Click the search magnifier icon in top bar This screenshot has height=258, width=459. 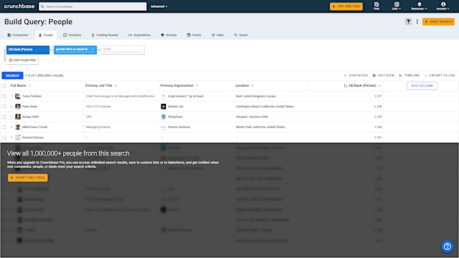pos(43,6)
